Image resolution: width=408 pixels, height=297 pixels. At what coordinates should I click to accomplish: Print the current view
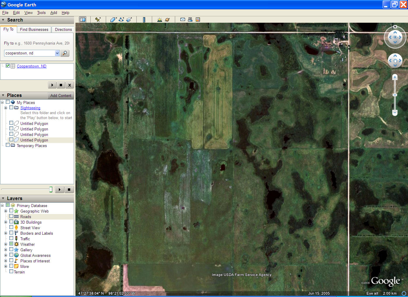tap(190, 20)
